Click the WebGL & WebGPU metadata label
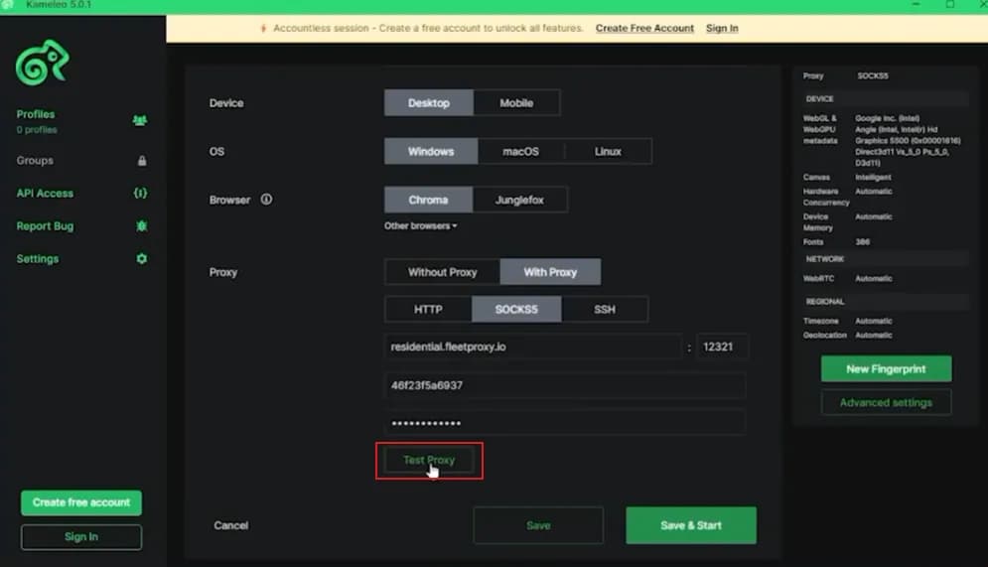The image size is (988, 567). click(x=820, y=129)
